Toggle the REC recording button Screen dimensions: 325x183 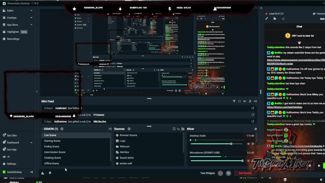(220, 173)
